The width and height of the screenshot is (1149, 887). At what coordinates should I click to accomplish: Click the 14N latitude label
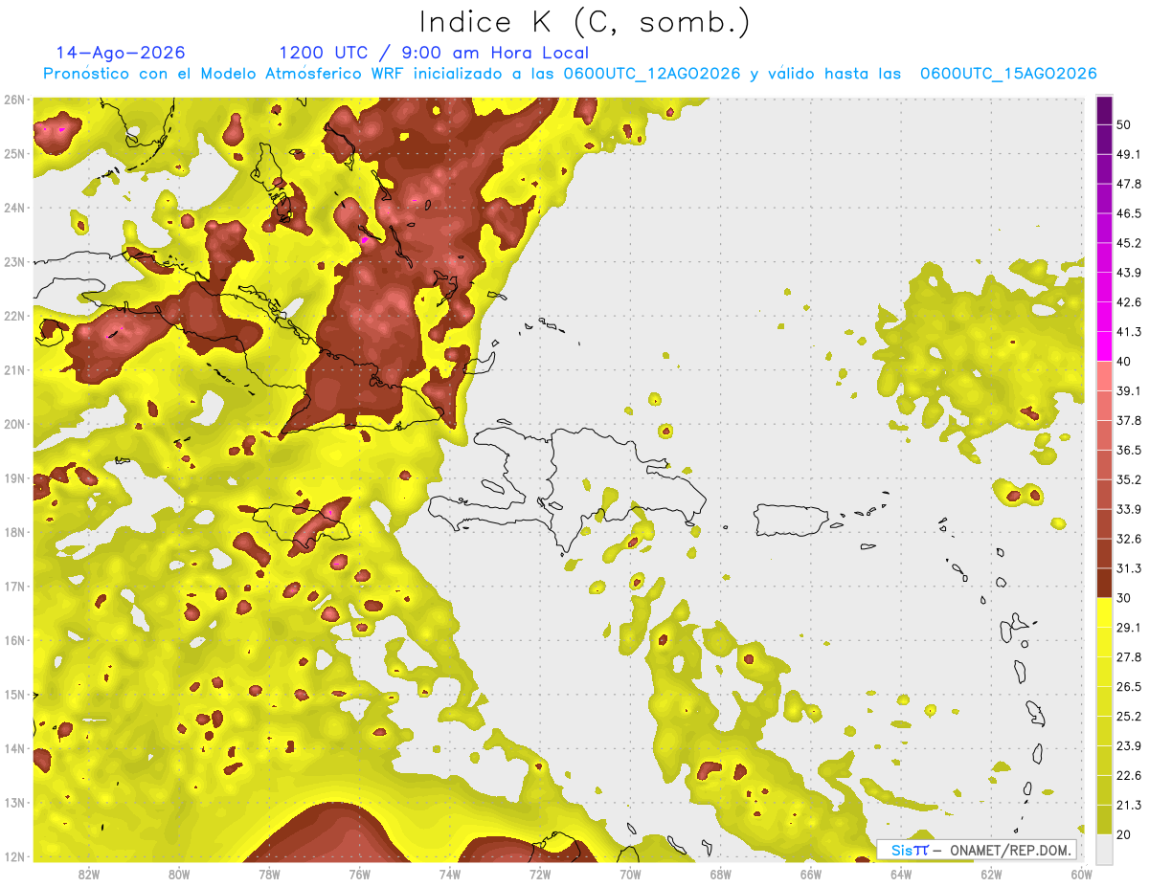pyautogui.click(x=13, y=748)
